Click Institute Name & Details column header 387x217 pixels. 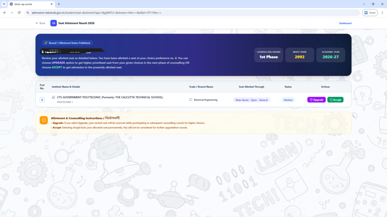coord(66,87)
